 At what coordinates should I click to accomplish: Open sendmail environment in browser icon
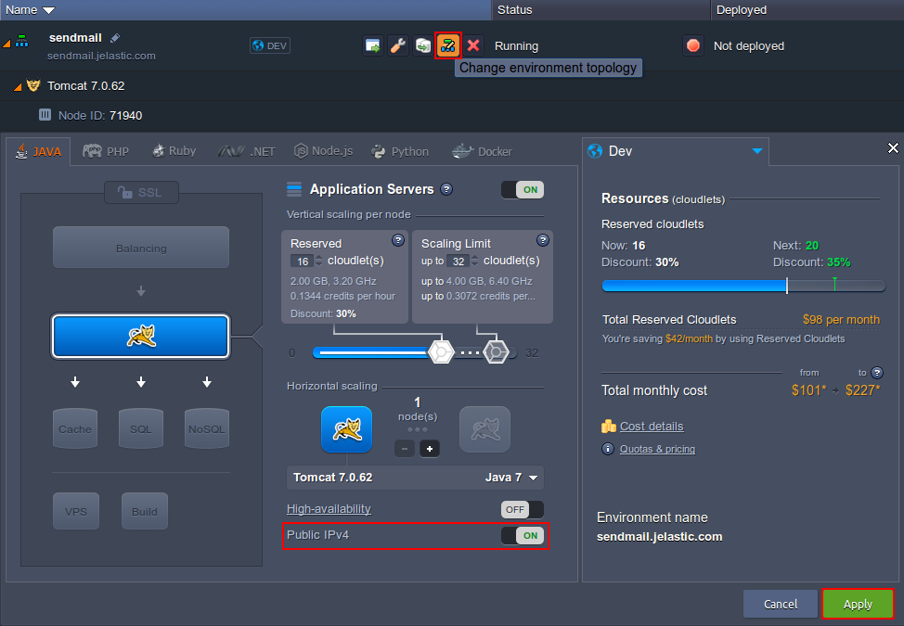[372, 45]
